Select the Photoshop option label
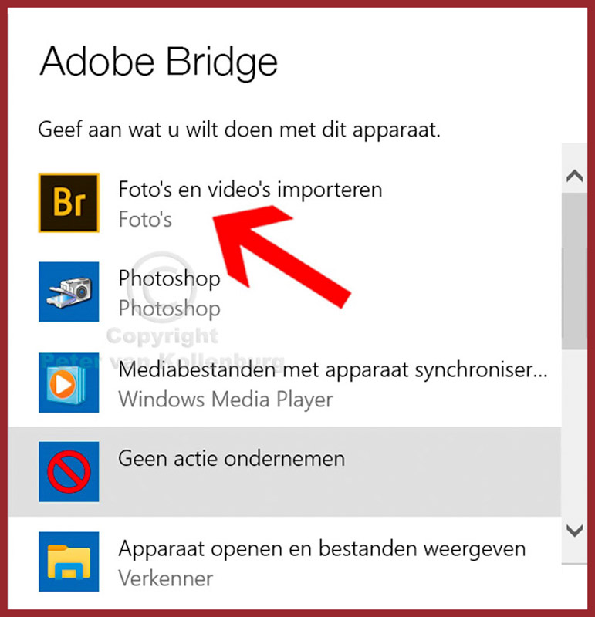 (x=169, y=278)
